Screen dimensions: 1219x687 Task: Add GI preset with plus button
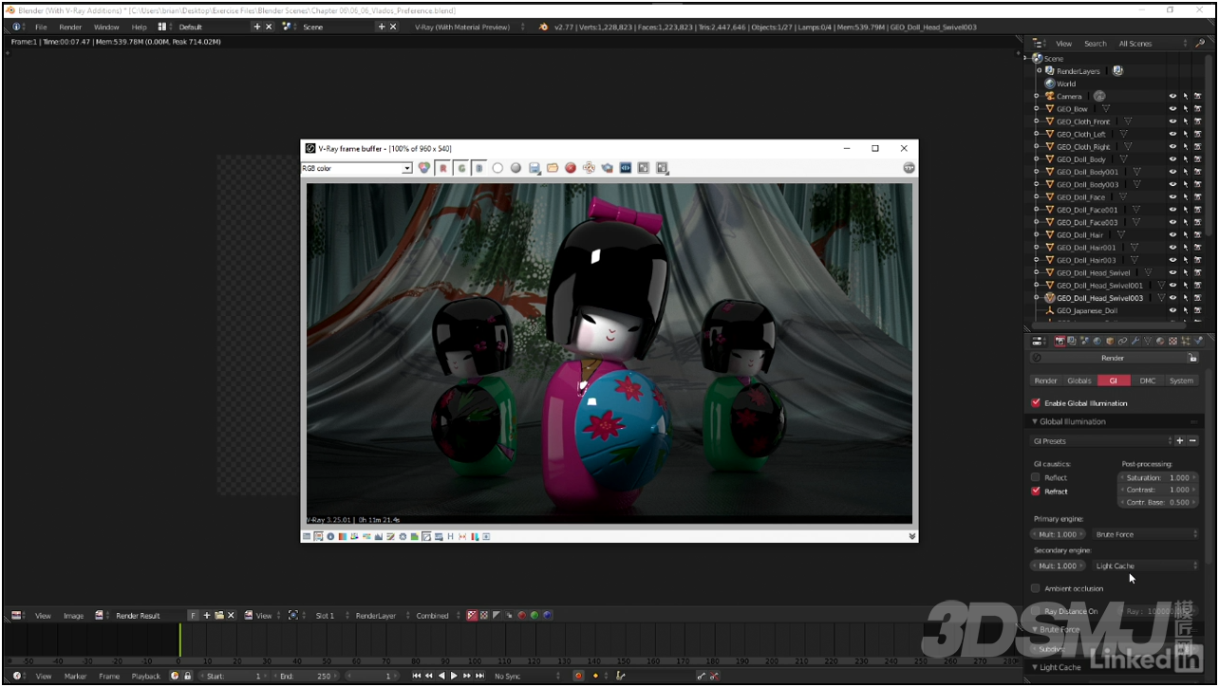coord(1180,441)
